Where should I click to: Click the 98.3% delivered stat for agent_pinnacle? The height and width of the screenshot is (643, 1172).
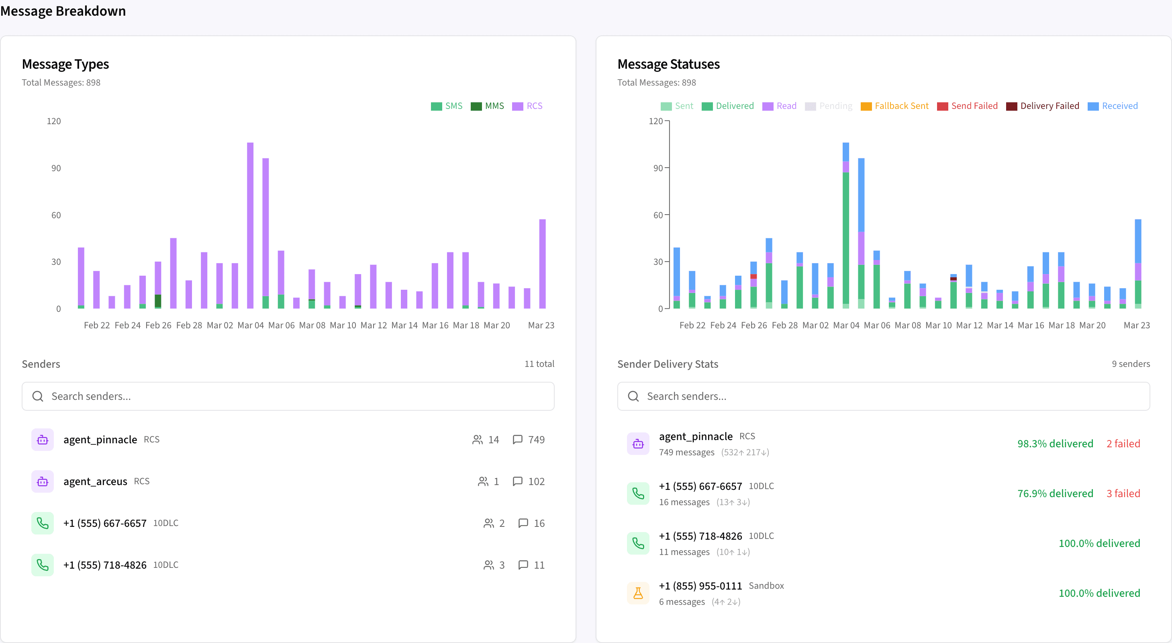pos(1055,443)
